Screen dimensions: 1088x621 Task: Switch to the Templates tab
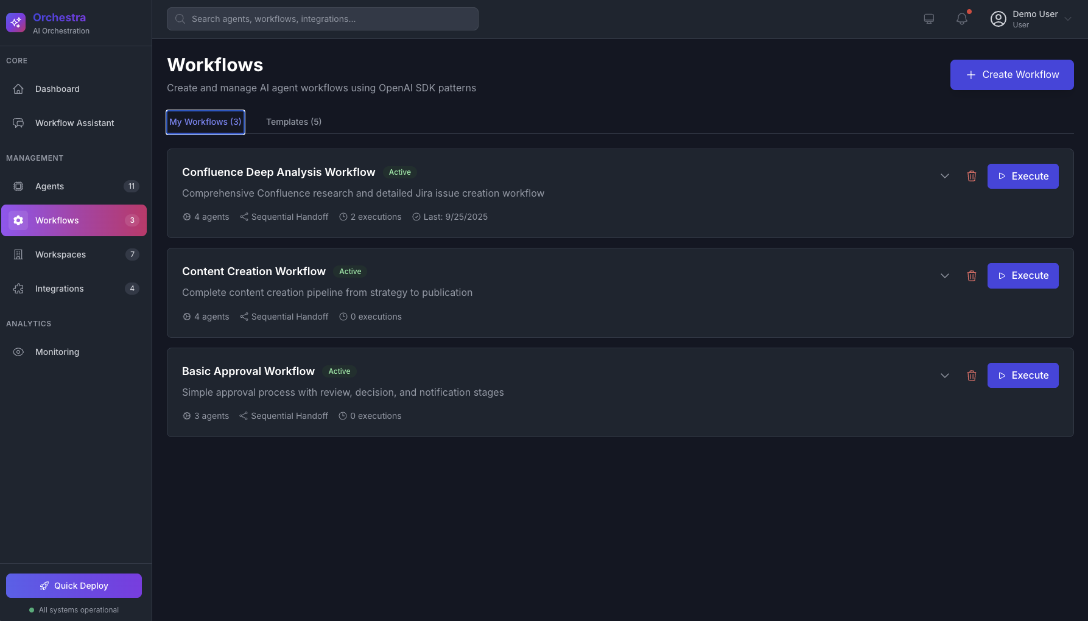pos(293,121)
